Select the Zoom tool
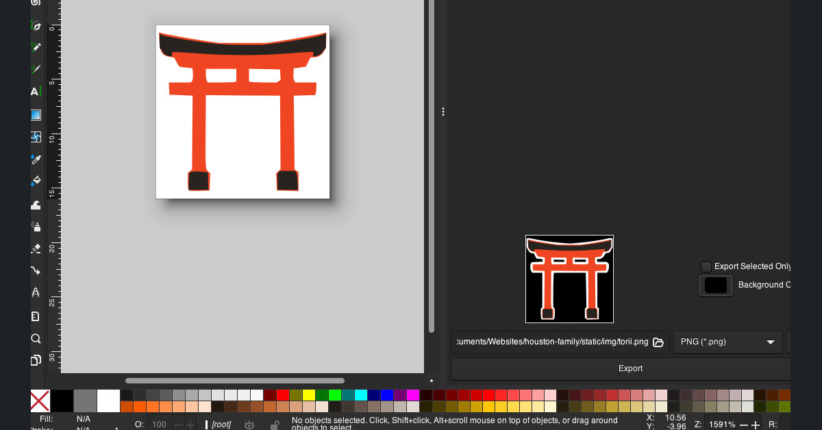The image size is (822, 430). click(x=36, y=338)
